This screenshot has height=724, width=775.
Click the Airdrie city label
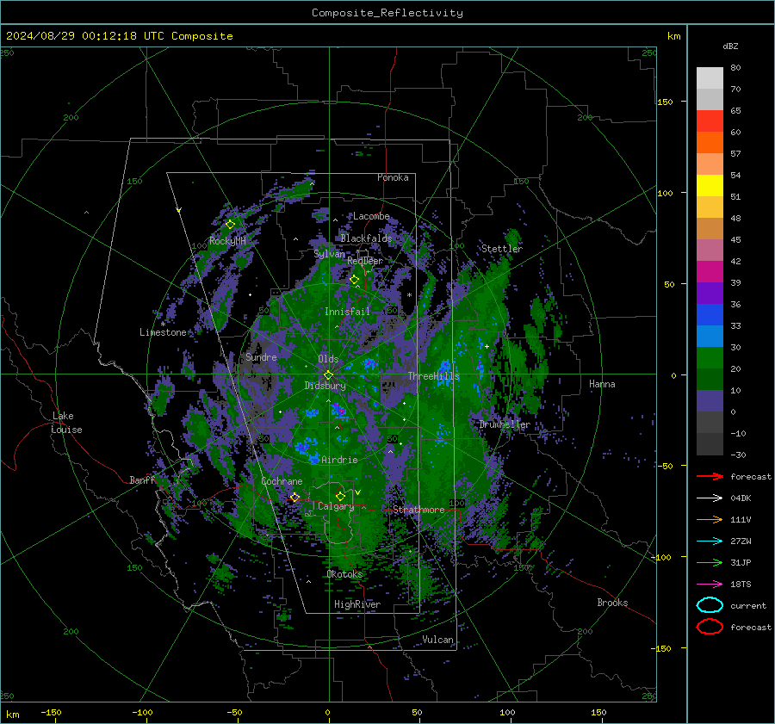(339, 460)
